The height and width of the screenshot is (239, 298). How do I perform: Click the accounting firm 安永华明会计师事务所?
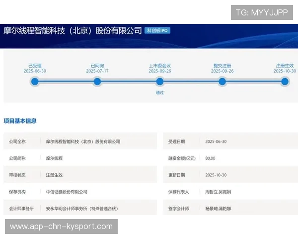pyautogui.click(x=82, y=209)
